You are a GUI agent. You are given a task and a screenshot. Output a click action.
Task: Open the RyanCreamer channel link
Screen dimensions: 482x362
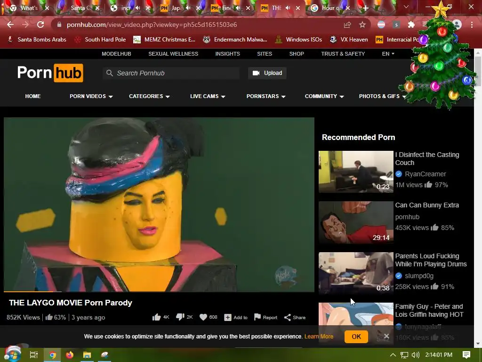click(426, 174)
